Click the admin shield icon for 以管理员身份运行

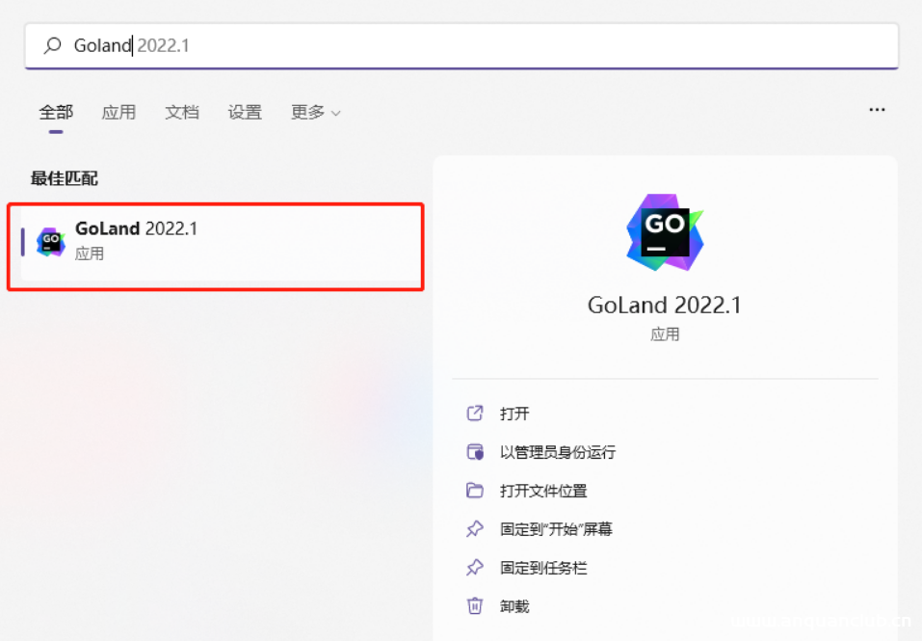(475, 451)
